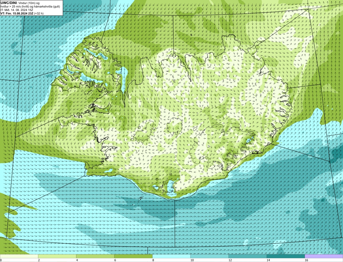Click the legend scale label "2"
Image resolution: width=343 pixels, height=262 pixels.
coord(39,260)
